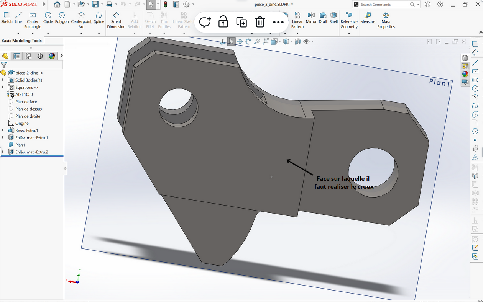The width and height of the screenshot is (483, 302).
Task: Open Appearances color ball in task pane
Action: 465,74
